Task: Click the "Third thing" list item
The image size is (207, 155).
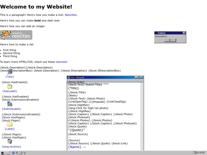Action: (10, 56)
